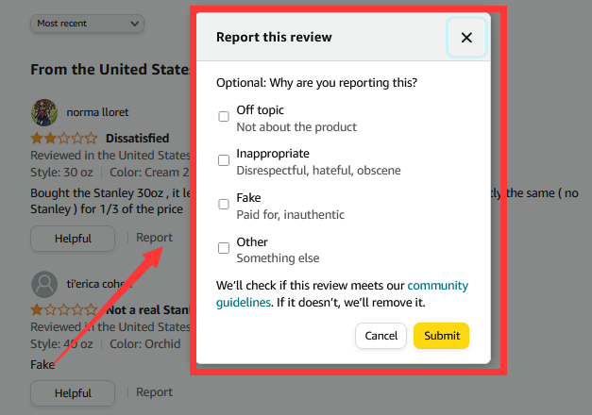Viewport: 592px width, 415px height.
Task: Submit the review report
Action: (x=441, y=336)
